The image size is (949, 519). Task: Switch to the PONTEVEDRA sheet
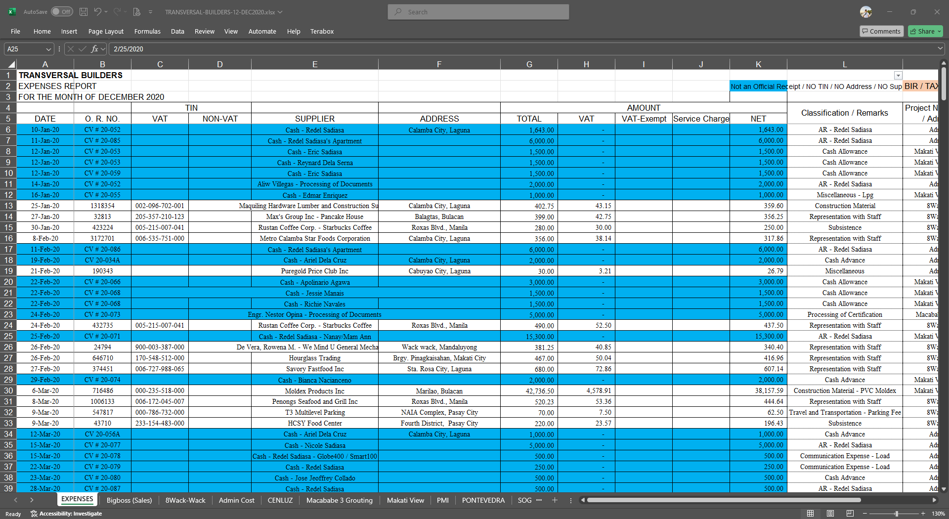[483, 500]
